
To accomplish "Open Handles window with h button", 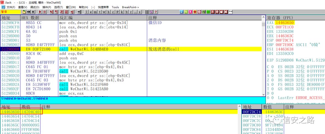I will click(x=108, y=12).
